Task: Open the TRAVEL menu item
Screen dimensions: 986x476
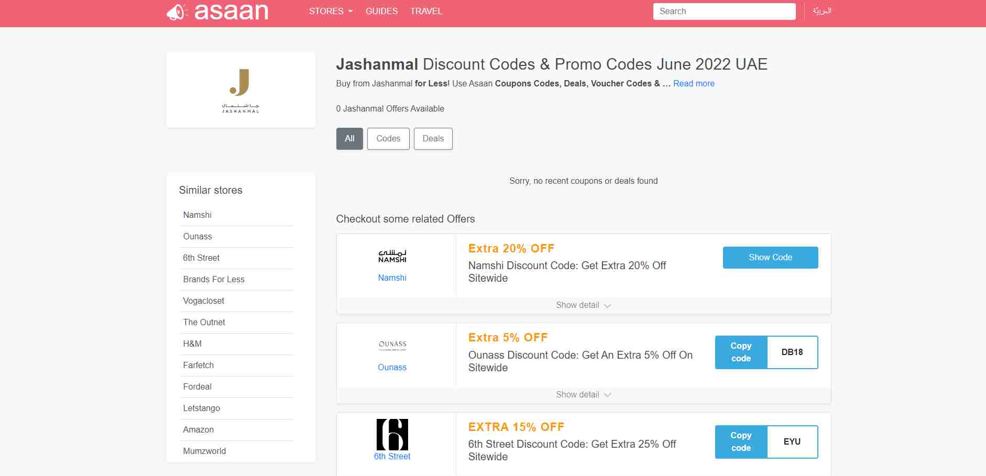Action: click(x=426, y=11)
